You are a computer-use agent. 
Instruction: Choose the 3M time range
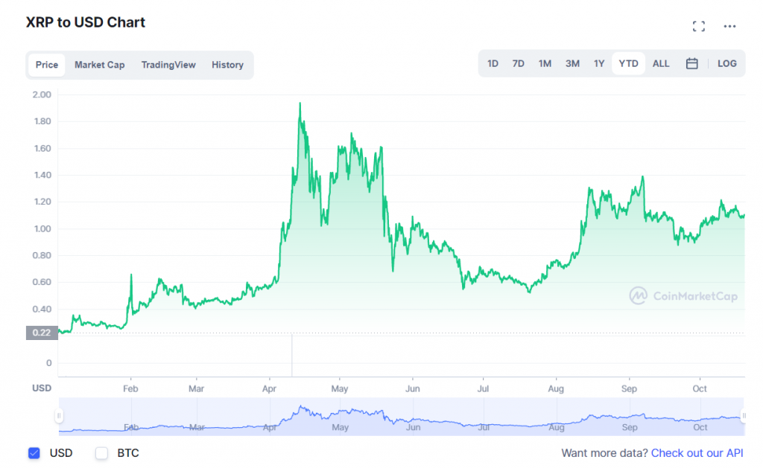[x=572, y=64]
